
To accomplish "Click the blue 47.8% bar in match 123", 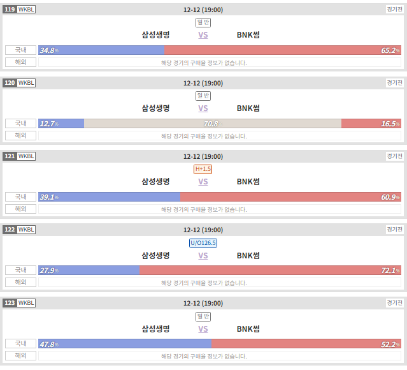I will click(x=125, y=343).
